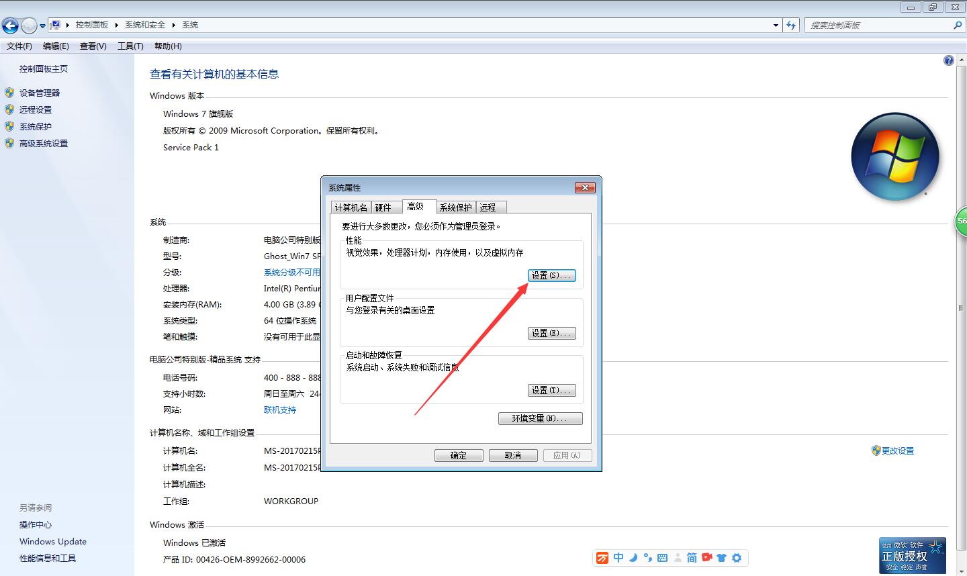Viewport: 967px width, 576px height.
Task: Open the gear settings icon in IME bar
Action: tap(737, 558)
